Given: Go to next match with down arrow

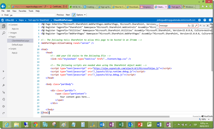Looking at the screenshot, I should pyautogui.click(x=204, y=26).
